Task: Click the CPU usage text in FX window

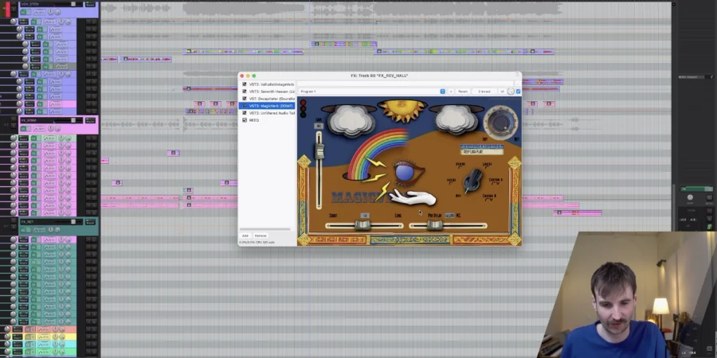Action: click(257, 243)
